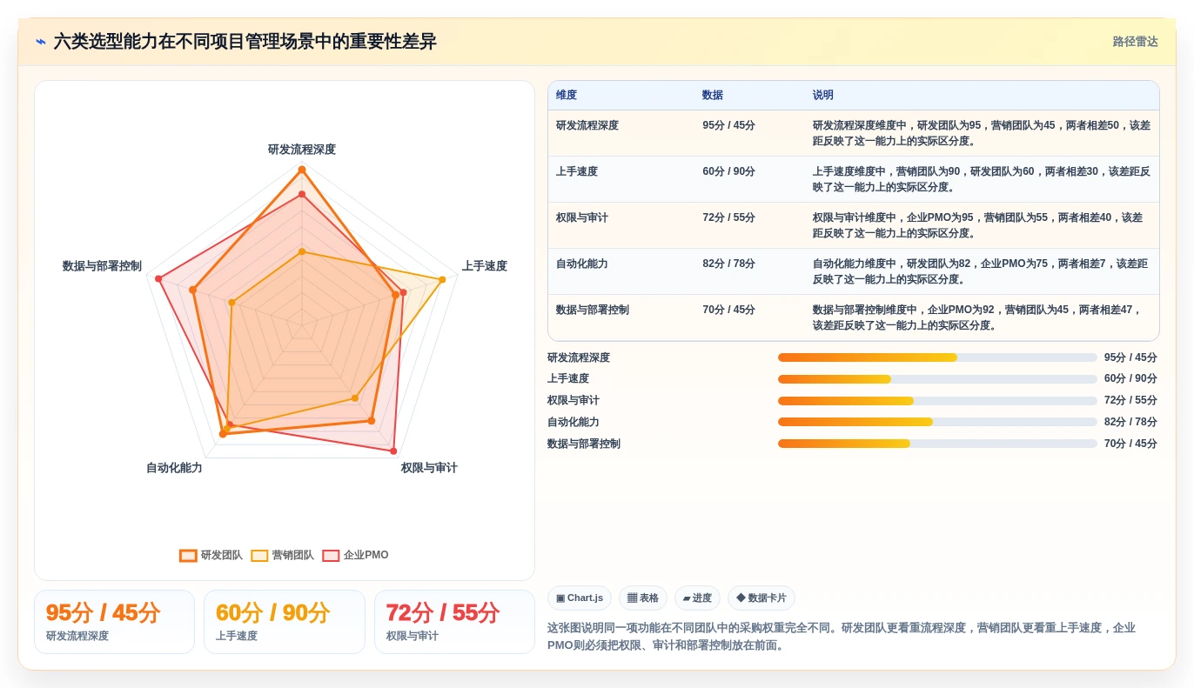The width and height of the screenshot is (1194, 688).
Task: Toggle 研发团队 legend swatch in the chart
Action: (x=188, y=556)
